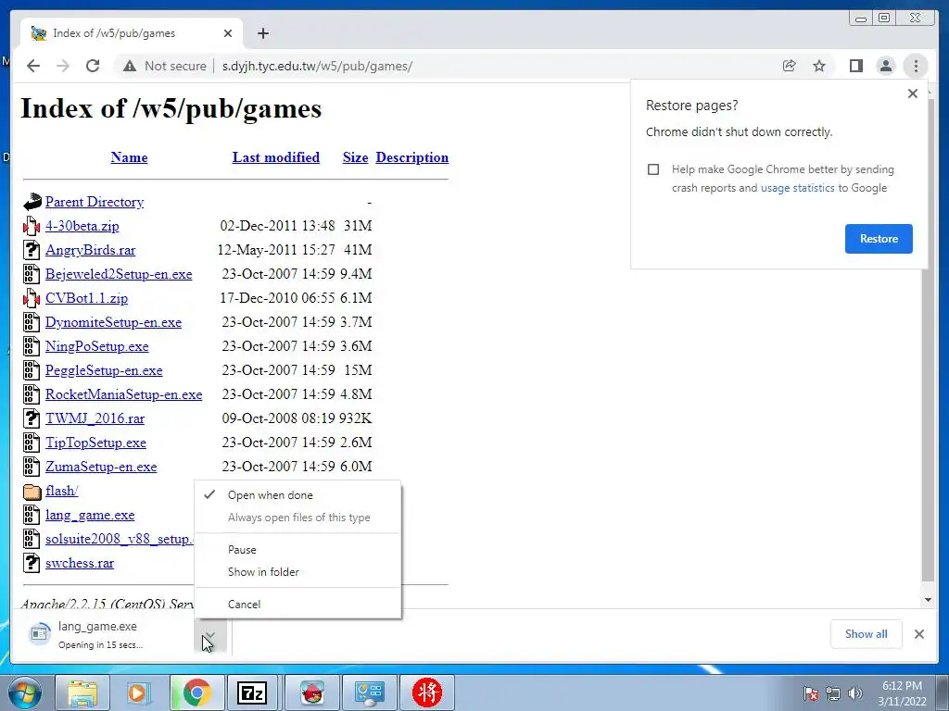Close the downloads bar

[x=918, y=634]
